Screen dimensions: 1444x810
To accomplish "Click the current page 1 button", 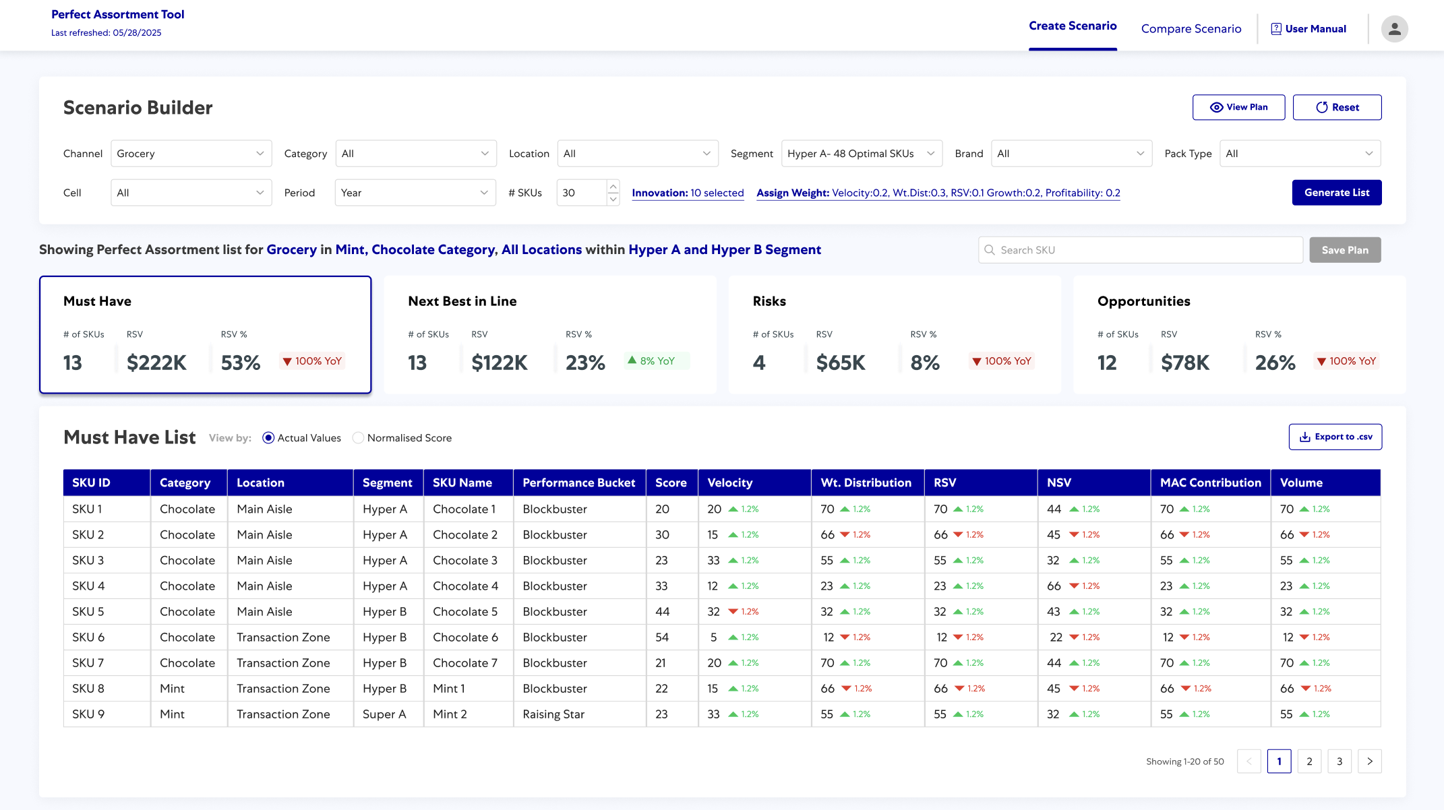I will (1279, 761).
